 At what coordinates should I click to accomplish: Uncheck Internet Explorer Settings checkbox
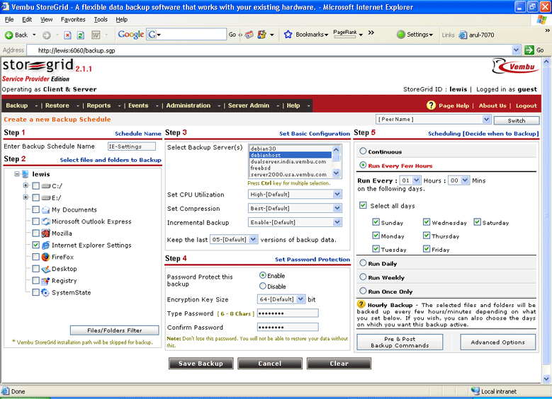coord(35,245)
